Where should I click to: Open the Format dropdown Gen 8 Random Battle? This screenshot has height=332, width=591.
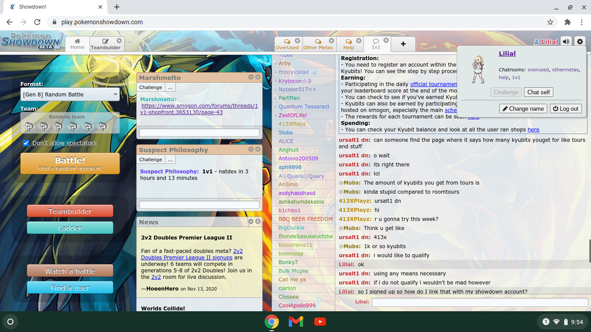pos(70,94)
